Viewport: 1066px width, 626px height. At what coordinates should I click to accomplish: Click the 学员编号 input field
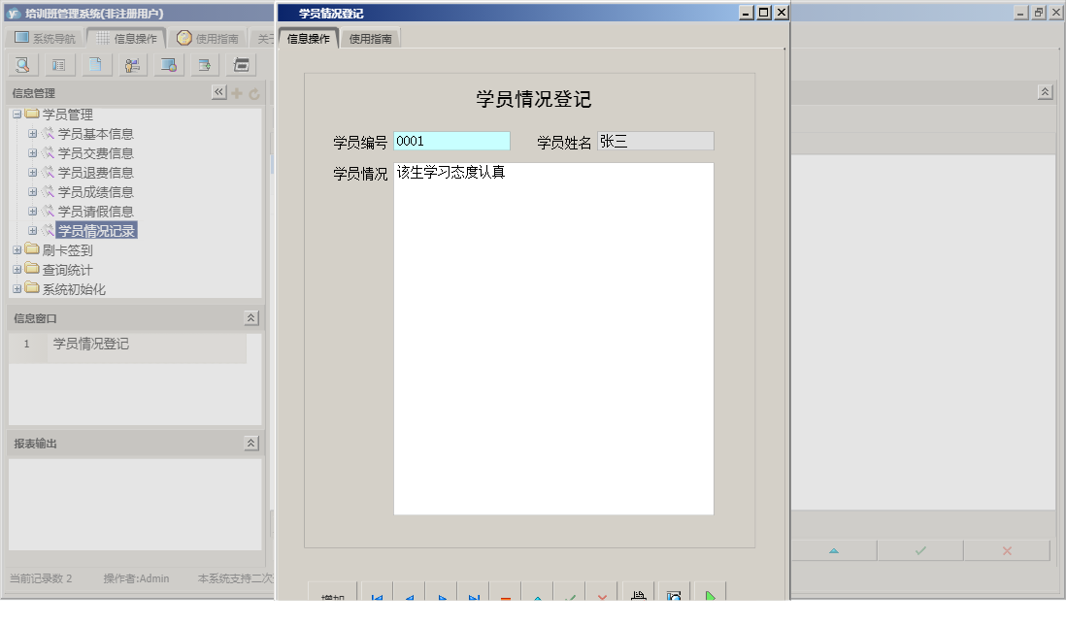(451, 141)
